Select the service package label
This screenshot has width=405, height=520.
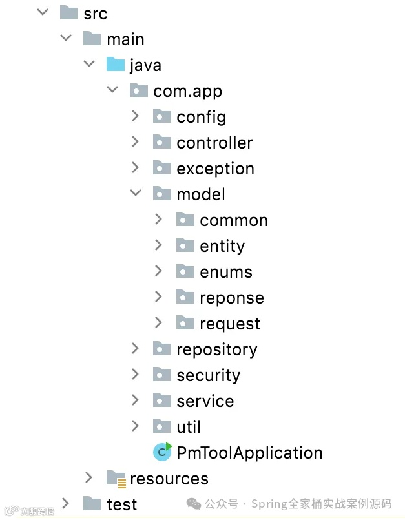[x=205, y=401]
